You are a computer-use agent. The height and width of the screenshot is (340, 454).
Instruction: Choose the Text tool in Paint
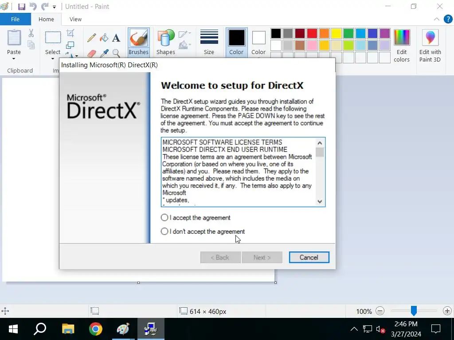(x=116, y=38)
